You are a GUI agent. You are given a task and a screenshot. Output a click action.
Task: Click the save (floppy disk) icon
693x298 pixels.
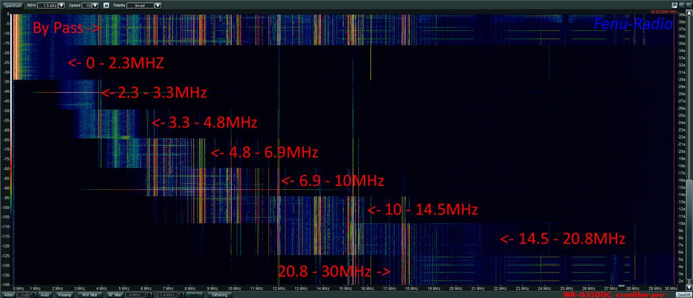coord(674,5)
